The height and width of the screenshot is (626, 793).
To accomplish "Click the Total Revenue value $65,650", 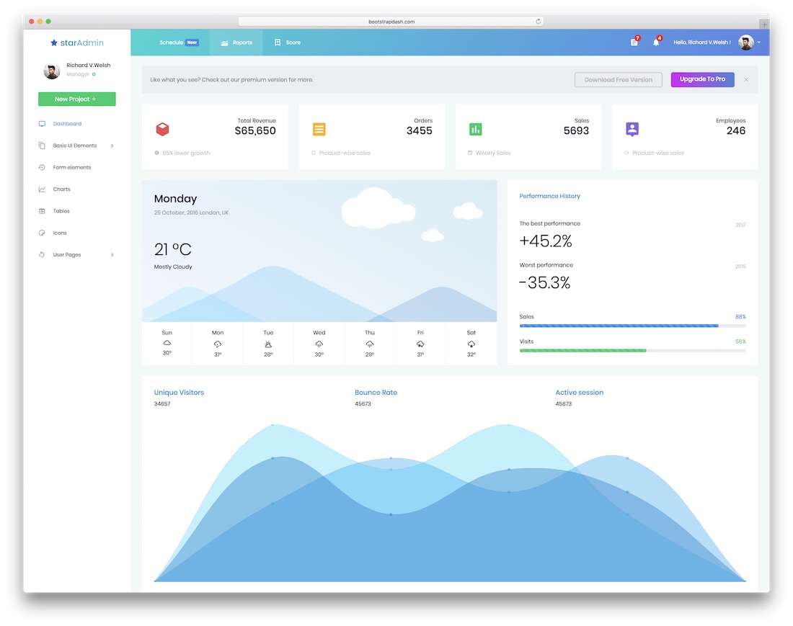I will (x=255, y=131).
